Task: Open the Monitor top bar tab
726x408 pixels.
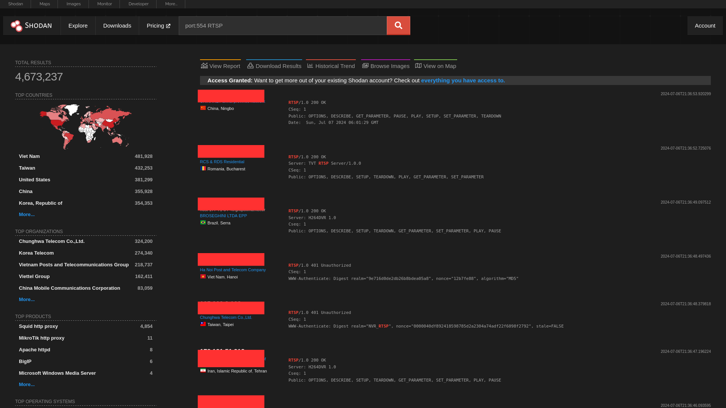Action: 104,4
